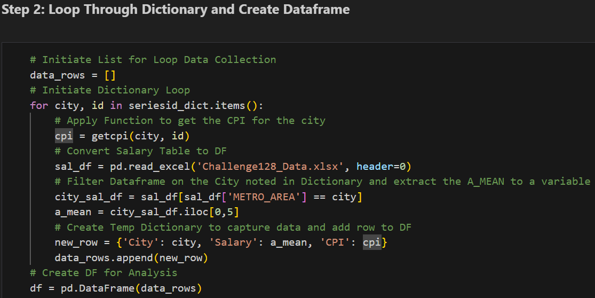Click the 'Initiate Dictionary Loop' comment
Image resolution: width=595 pixels, height=298 pixels.
tap(110, 90)
